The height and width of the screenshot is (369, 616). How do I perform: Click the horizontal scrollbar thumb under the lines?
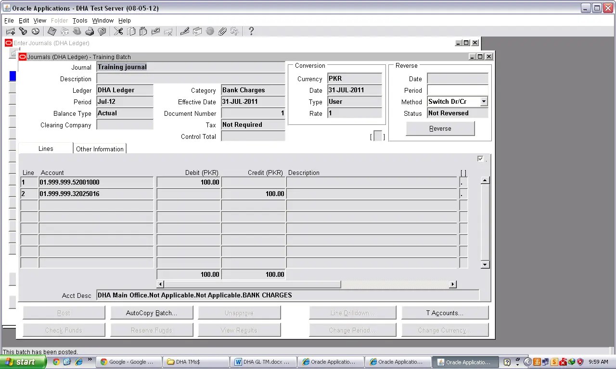252,284
